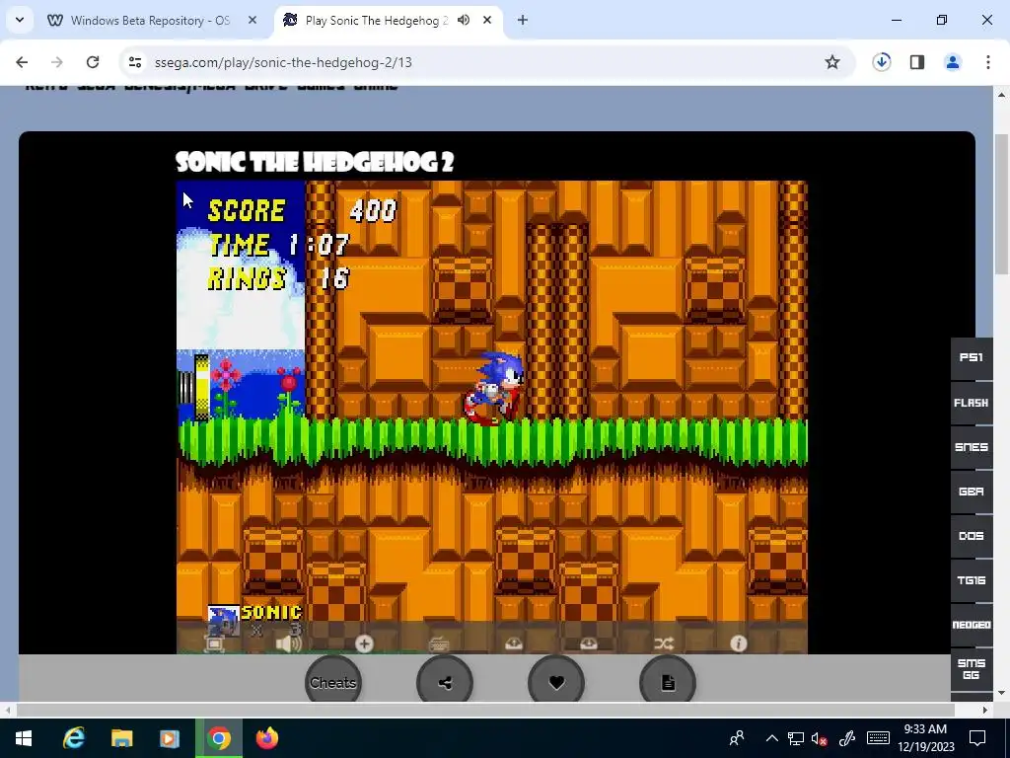Click the emulator plus circle icon
This screenshot has height=758, width=1010.
[364, 644]
